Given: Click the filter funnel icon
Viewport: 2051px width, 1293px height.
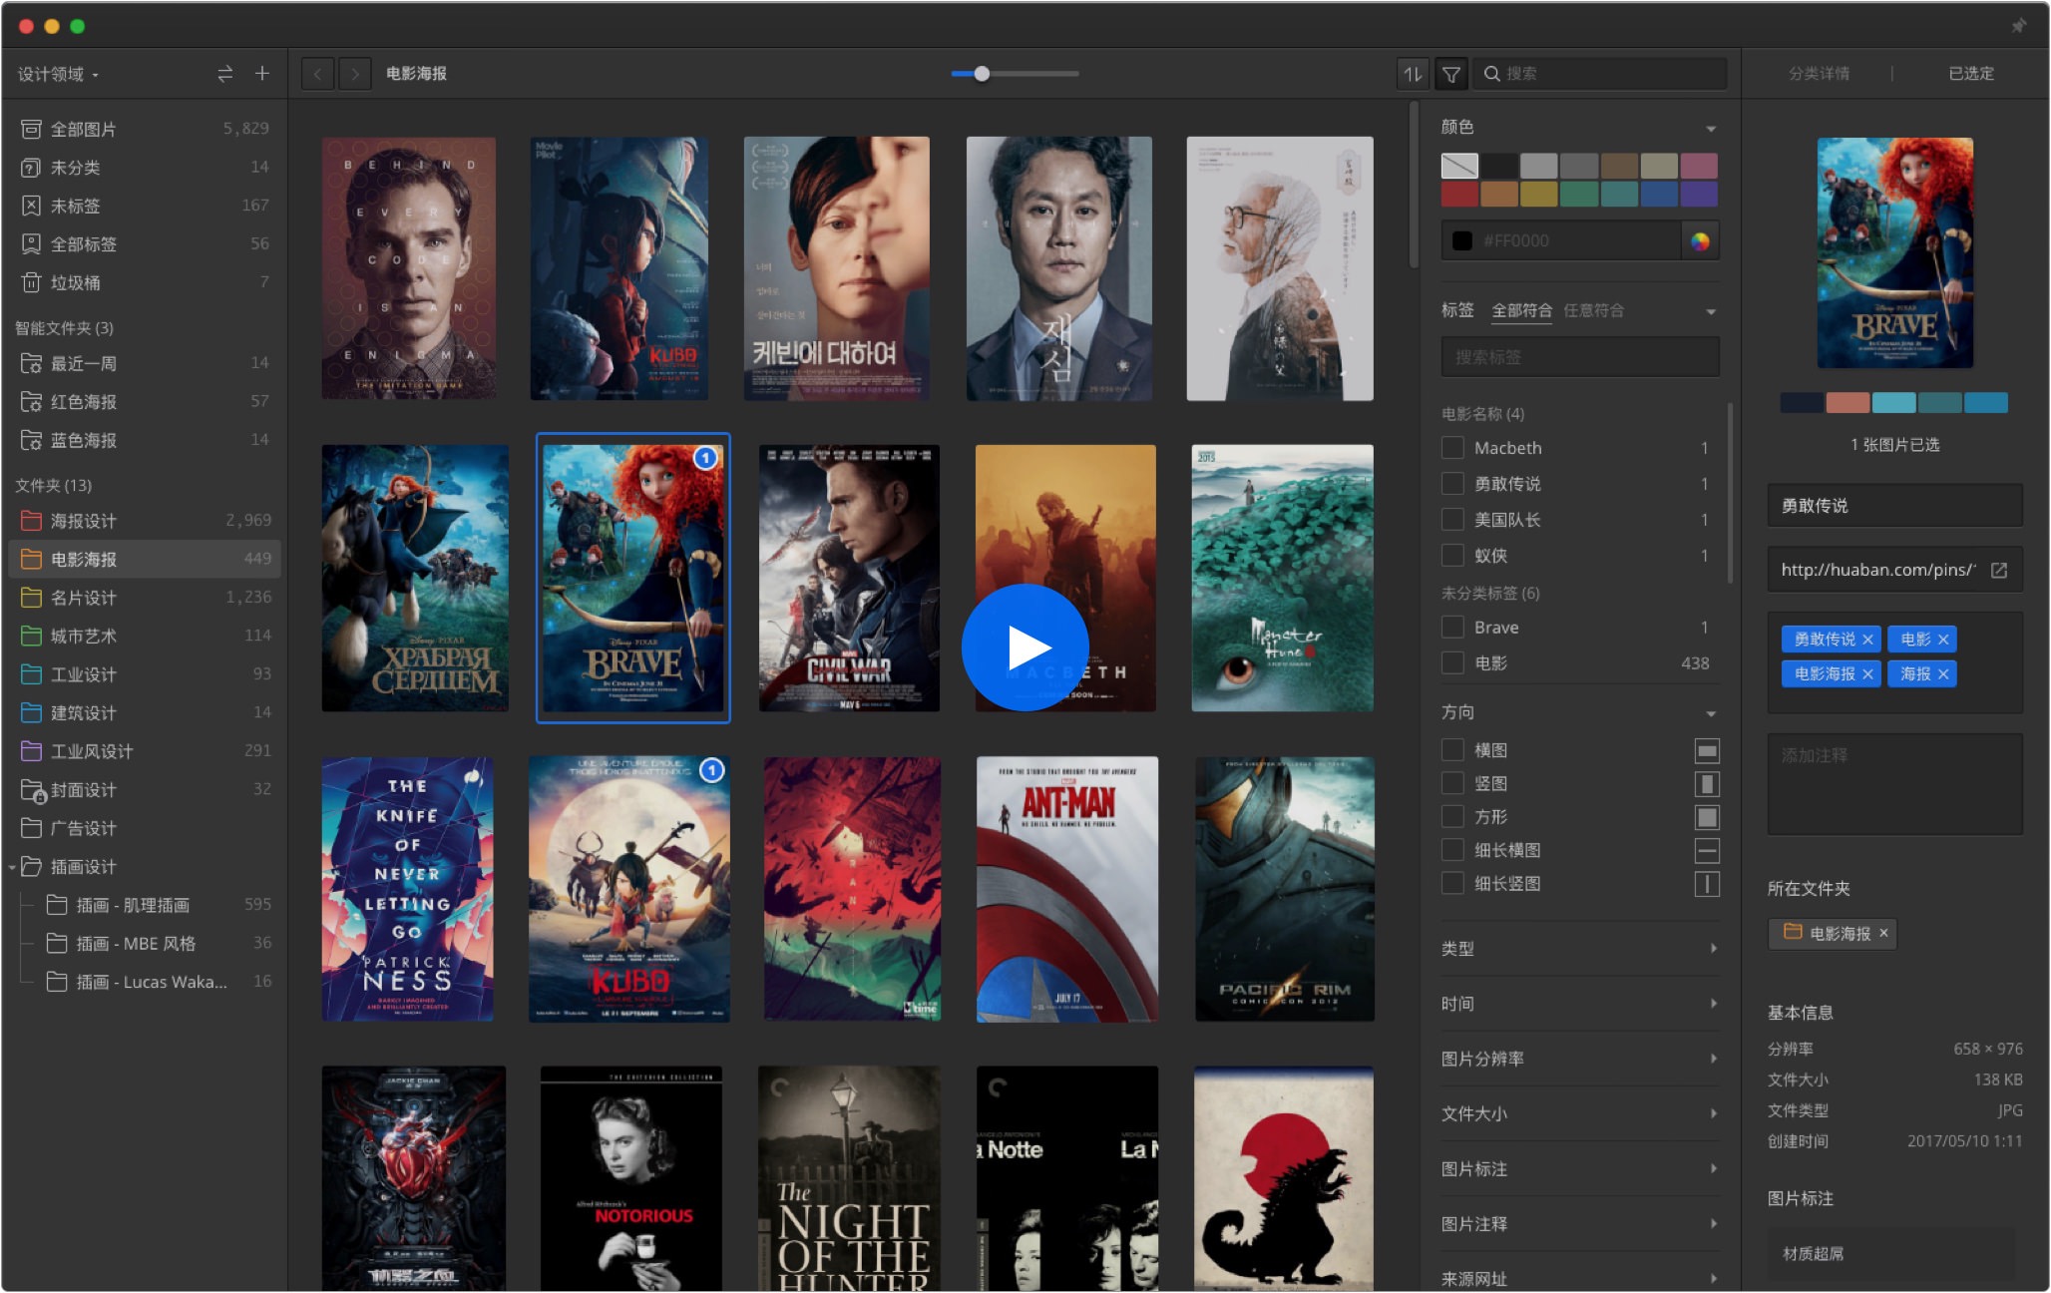Looking at the screenshot, I should [x=1451, y=74].
